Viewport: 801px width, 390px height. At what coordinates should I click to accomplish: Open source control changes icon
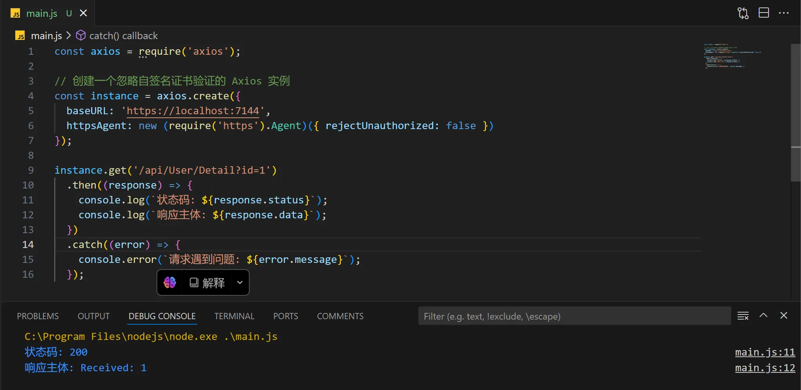[x=743, y=13]
